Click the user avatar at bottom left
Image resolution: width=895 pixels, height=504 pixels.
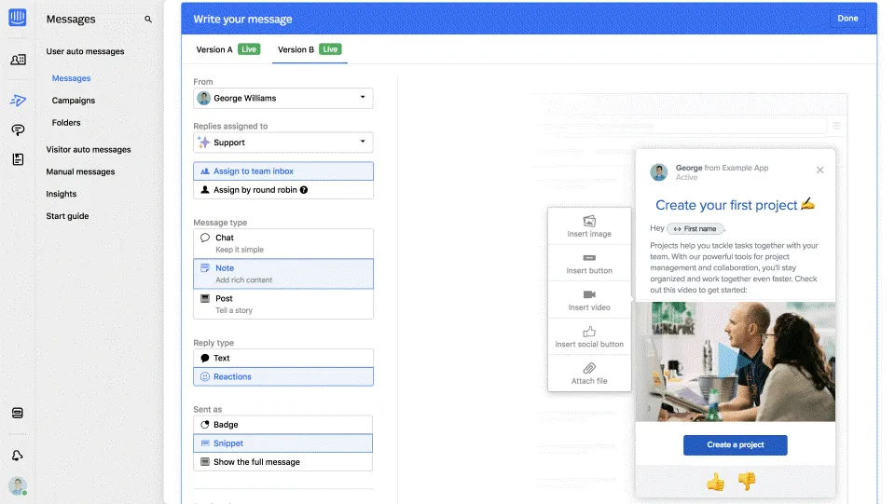18,485
